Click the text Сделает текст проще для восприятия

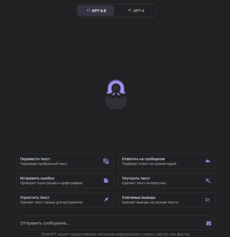[x=51, y=202]
